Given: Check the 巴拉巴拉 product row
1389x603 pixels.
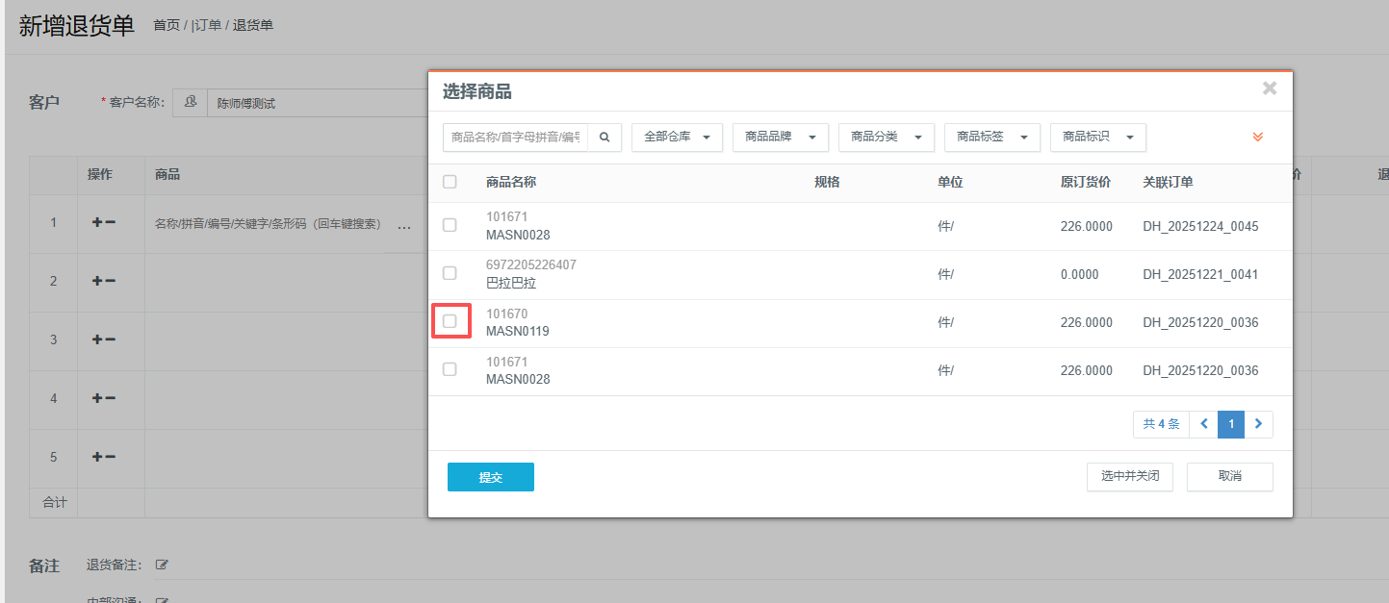Looking at the screenshot, I should click(x=450, y=273).
